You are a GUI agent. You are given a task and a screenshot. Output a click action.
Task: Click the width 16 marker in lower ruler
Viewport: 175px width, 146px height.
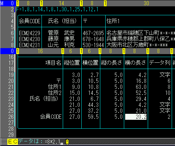coord(40,51)
